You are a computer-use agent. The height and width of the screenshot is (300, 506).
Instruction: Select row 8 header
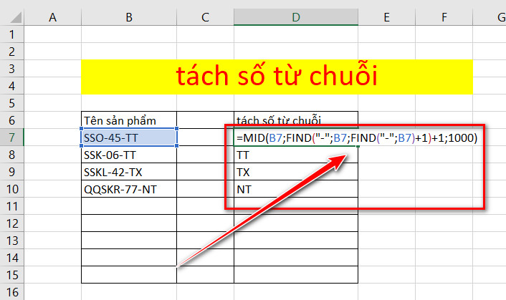pyautogui.click(x=12, y=155)
